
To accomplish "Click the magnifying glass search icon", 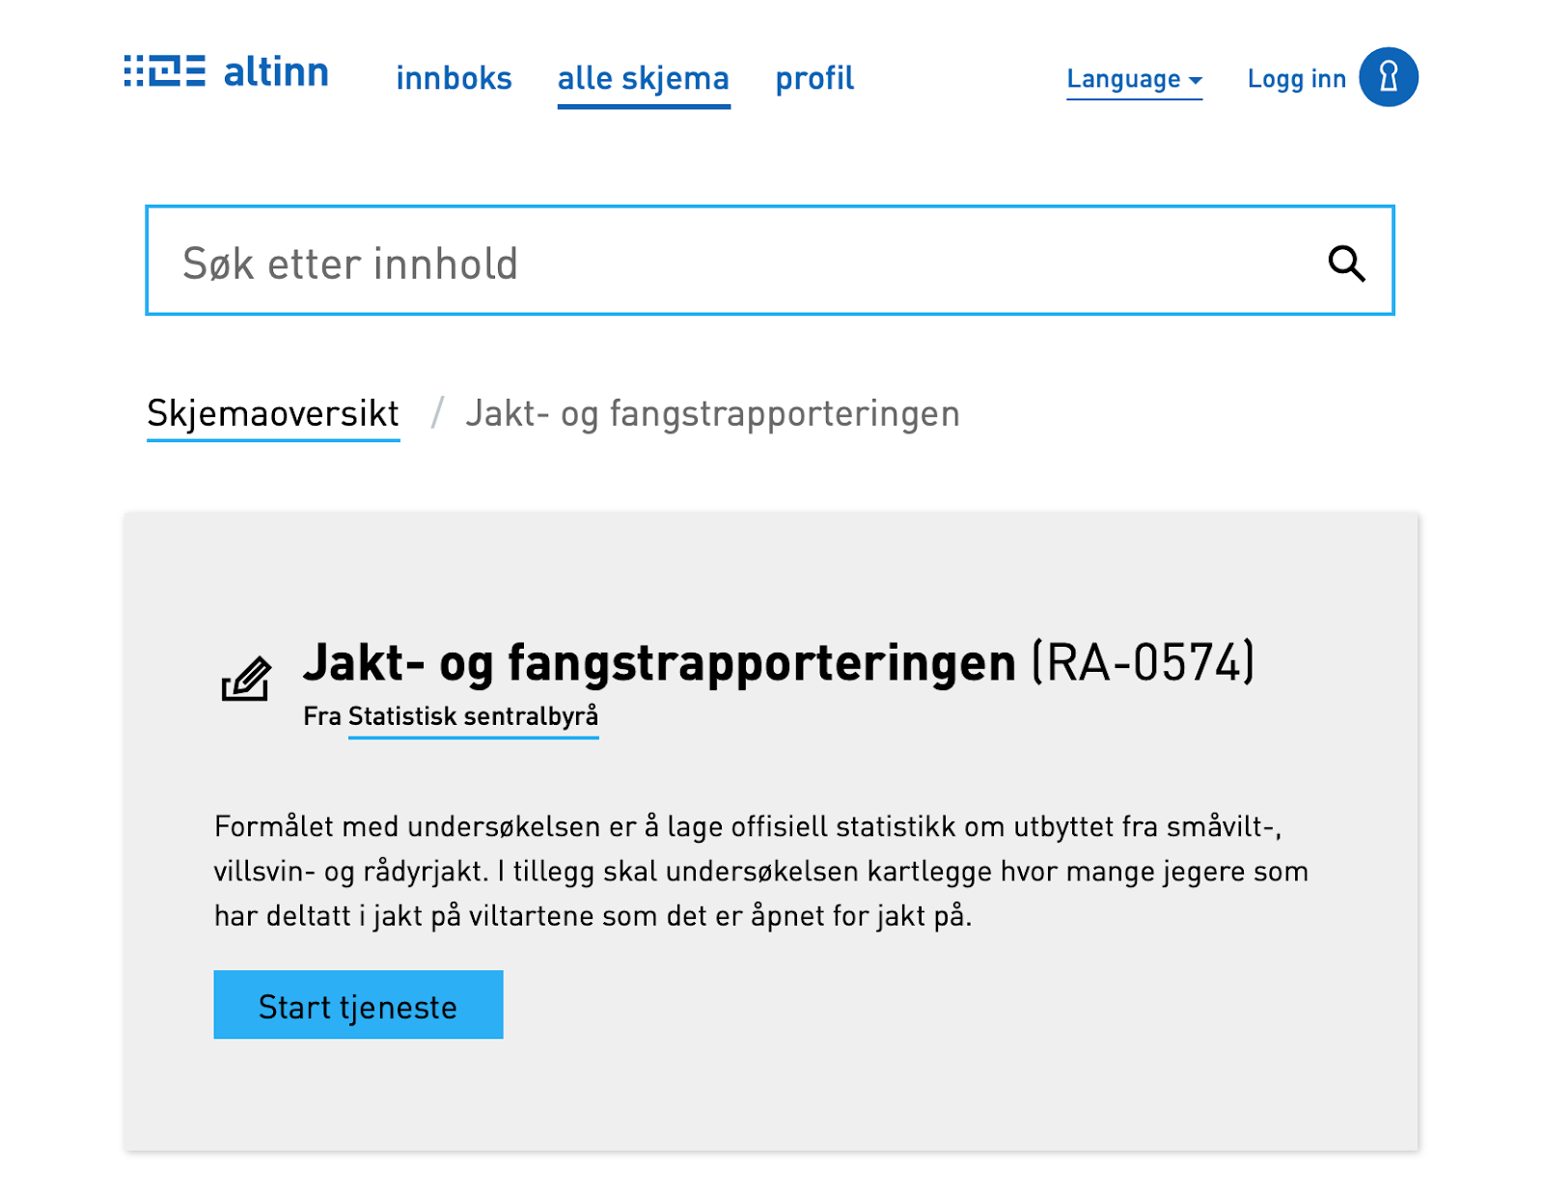I will [1346, 264].
